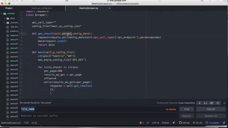Click the 'for (city,state) in cities:' line

click(58, 67)
